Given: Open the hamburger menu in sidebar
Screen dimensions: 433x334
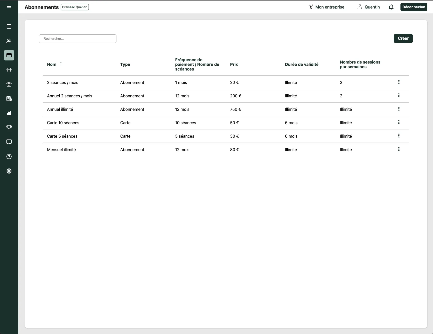Looking at the screenshot, I should point(9,8).
